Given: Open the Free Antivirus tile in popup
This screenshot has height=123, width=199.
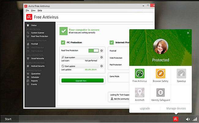Looking at the screenshot, I should click(140, 75).
